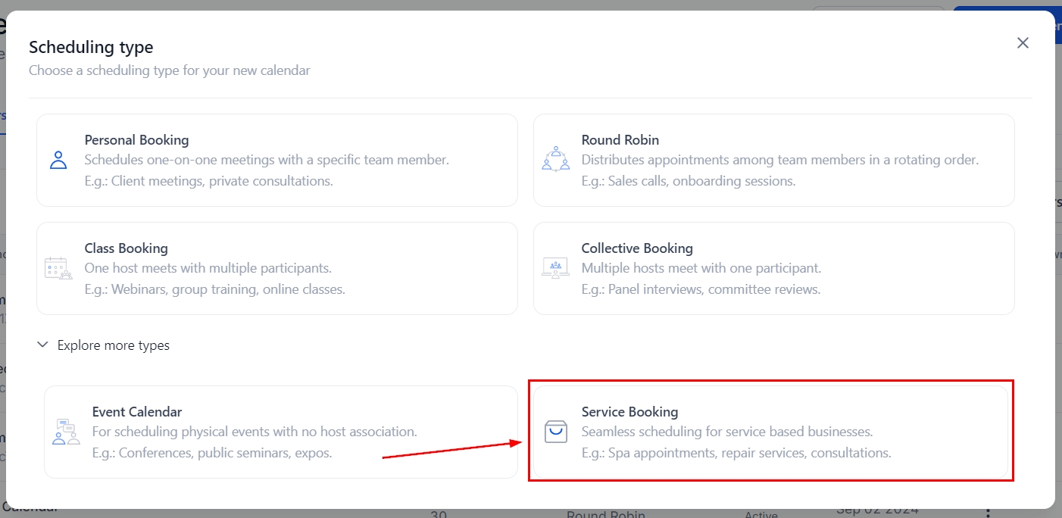Viewport: 1062px width, 518px height.
Task: Click the Class Booking calendar icon
Action: [x=58, y=268]
